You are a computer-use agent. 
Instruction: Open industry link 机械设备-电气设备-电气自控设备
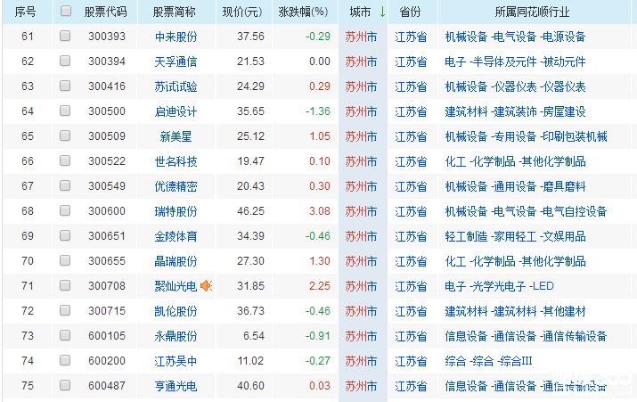(x=527, y=211)
